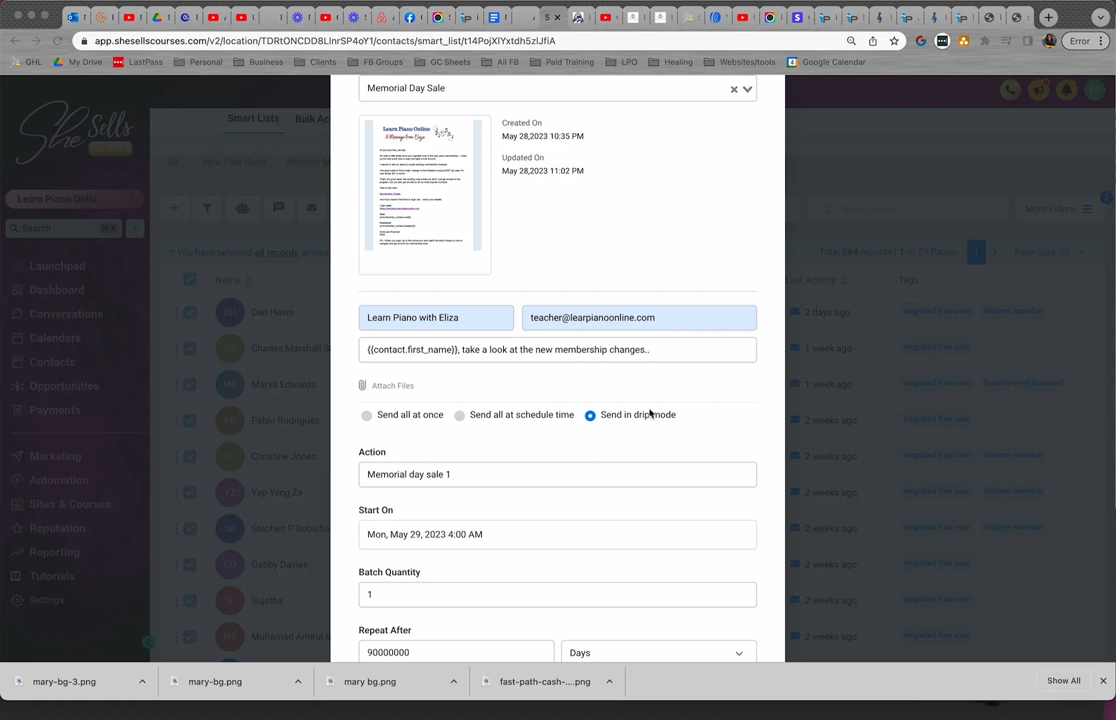Toggle the select-all checkbox in the table header
The image size is (1116, 720).
190,279
